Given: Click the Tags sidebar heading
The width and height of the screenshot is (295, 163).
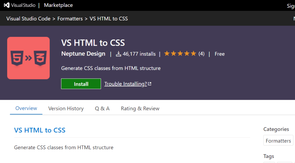Looking at the screenshot, I should click(x=269, y=156).
